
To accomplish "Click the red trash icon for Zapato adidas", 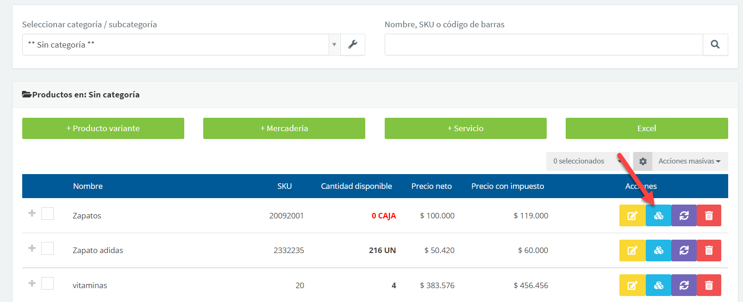I will point(709,250).
